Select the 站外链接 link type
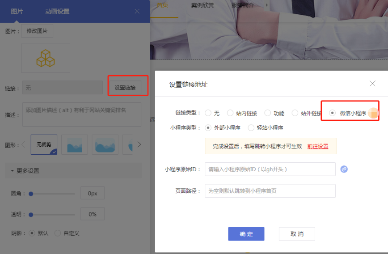 click(295, 113)
